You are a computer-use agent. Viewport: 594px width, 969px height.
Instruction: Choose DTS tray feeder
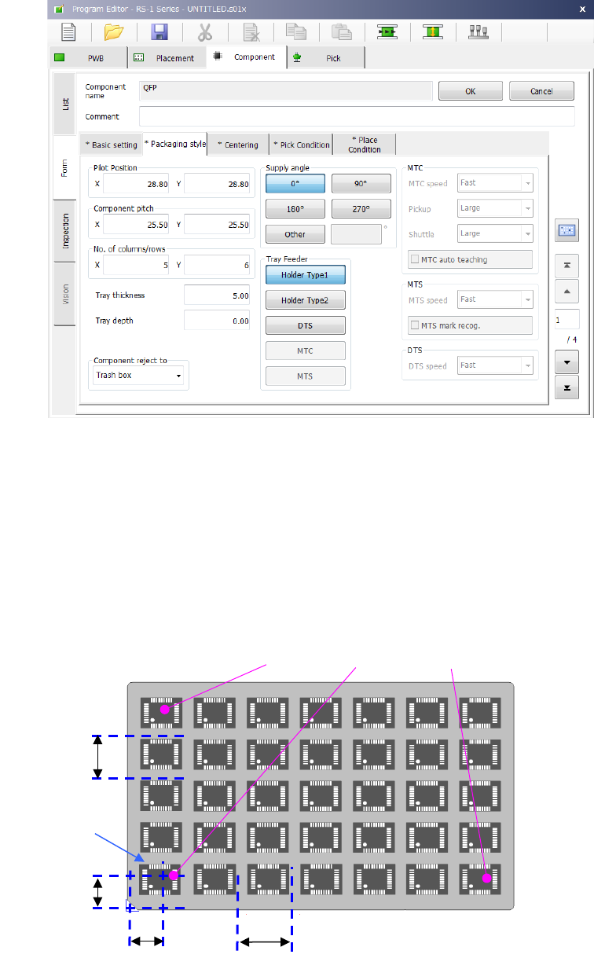click(306, 325)
